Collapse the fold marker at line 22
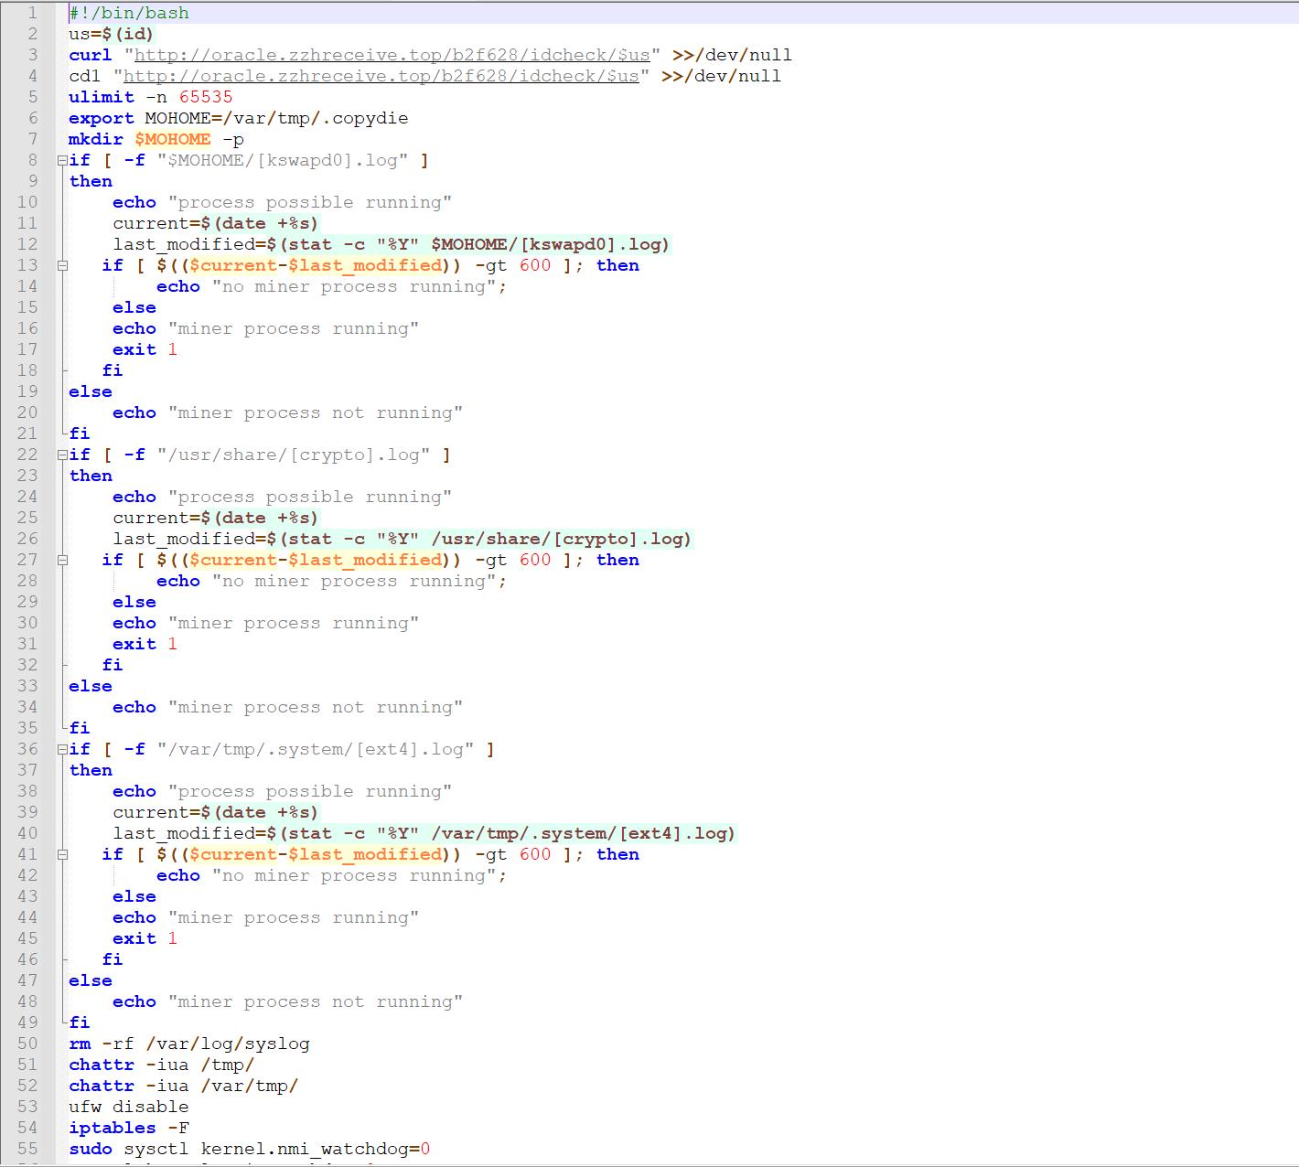 click(62, 455)
